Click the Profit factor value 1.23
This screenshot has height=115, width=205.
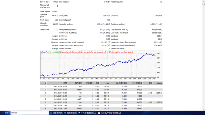56,20
